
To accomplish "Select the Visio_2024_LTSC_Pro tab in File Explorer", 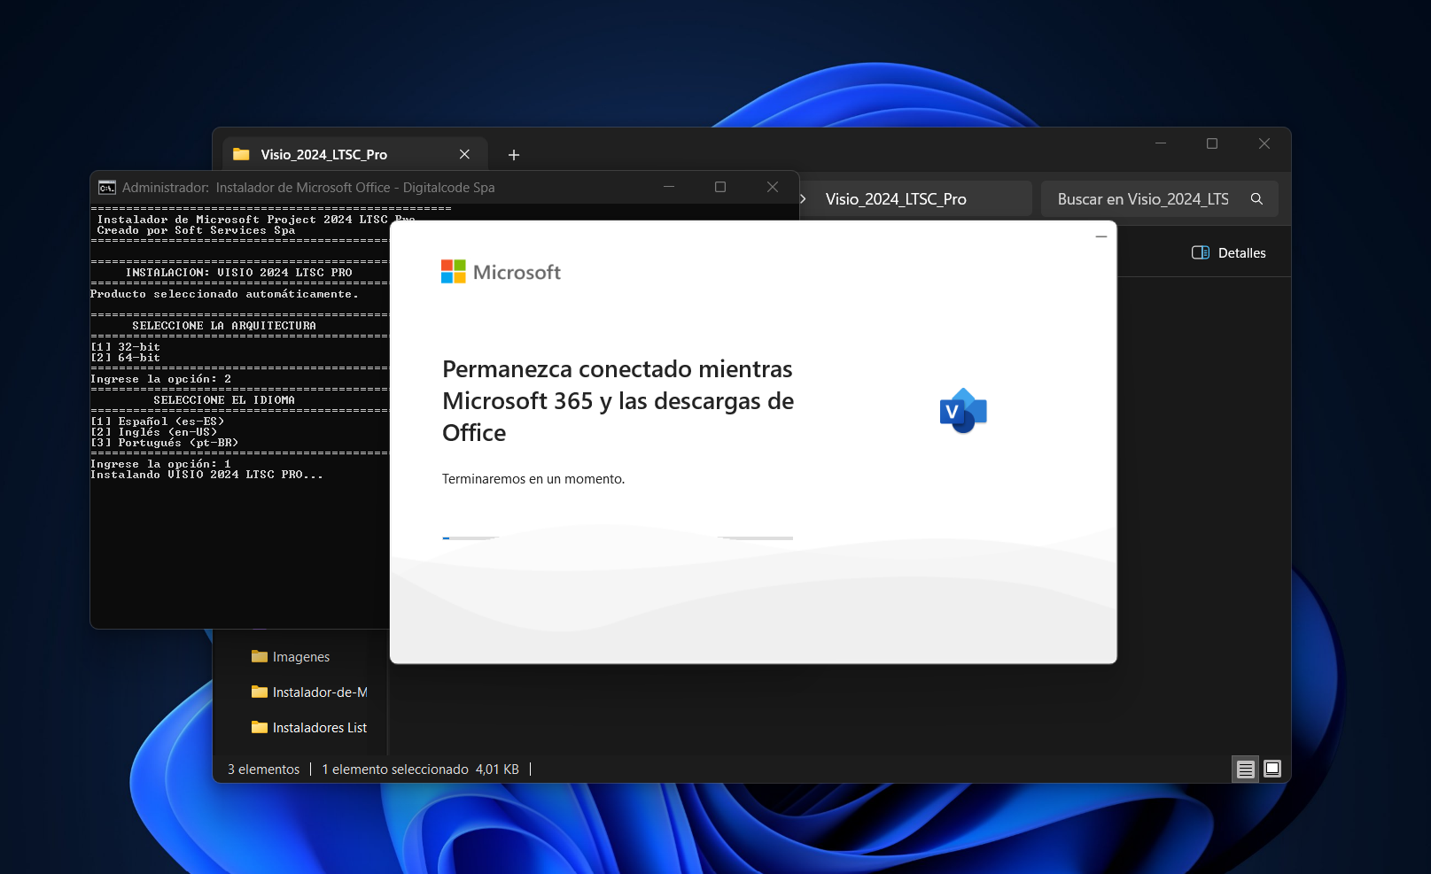I will (354, 154).
